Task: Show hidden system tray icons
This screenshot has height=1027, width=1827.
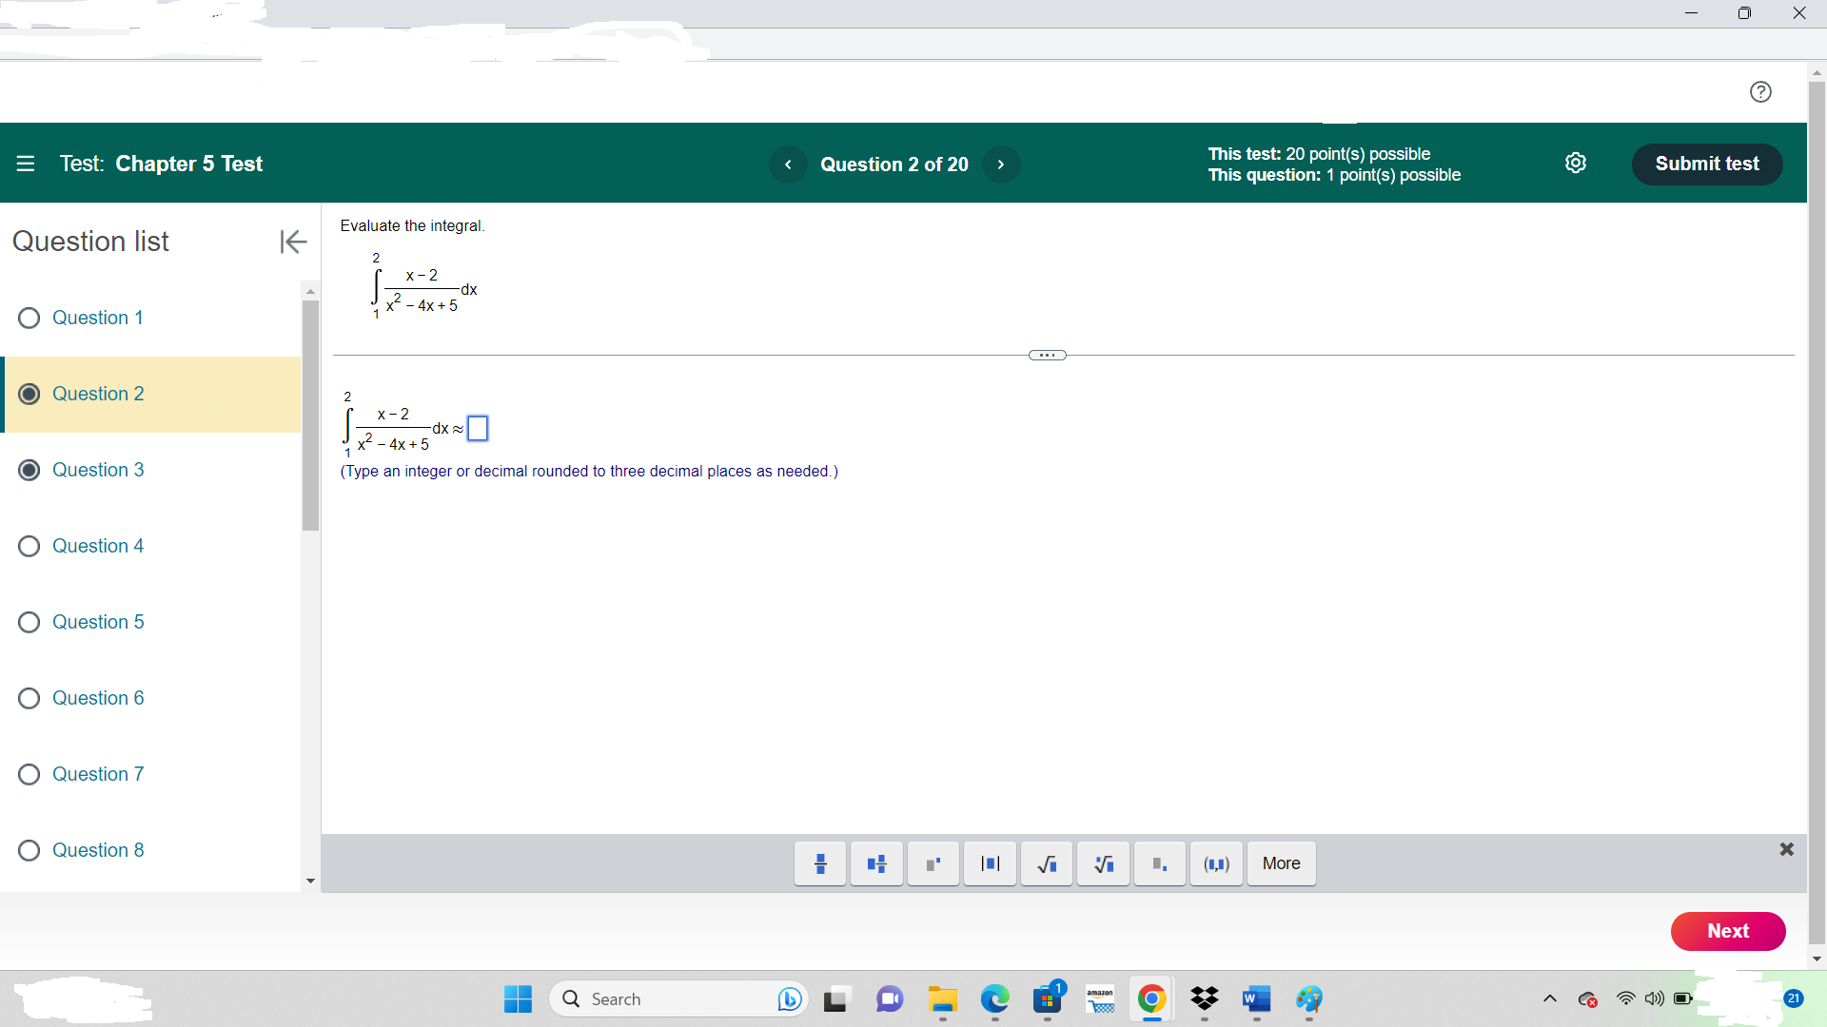Action: pos(1549,998)
